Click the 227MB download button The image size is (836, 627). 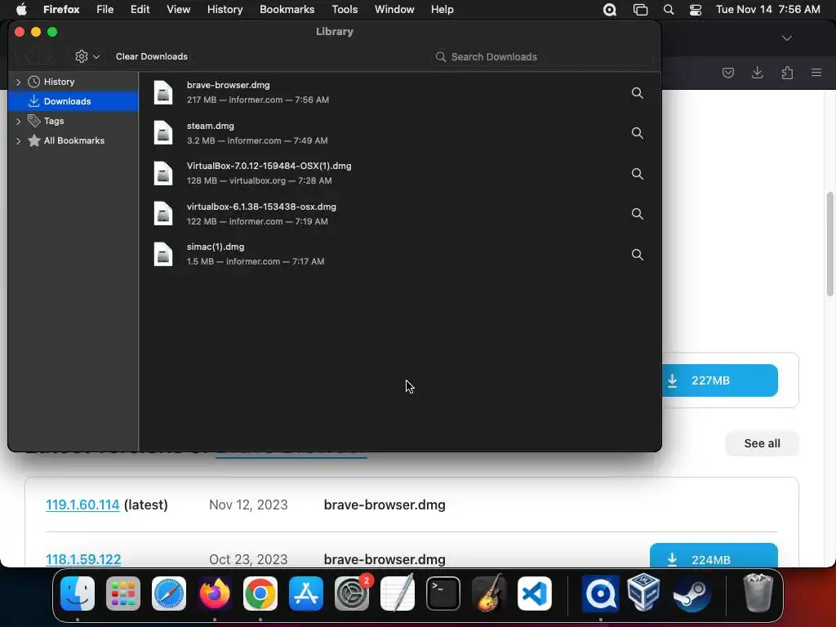pyautogui.click(x=720, y=380)
